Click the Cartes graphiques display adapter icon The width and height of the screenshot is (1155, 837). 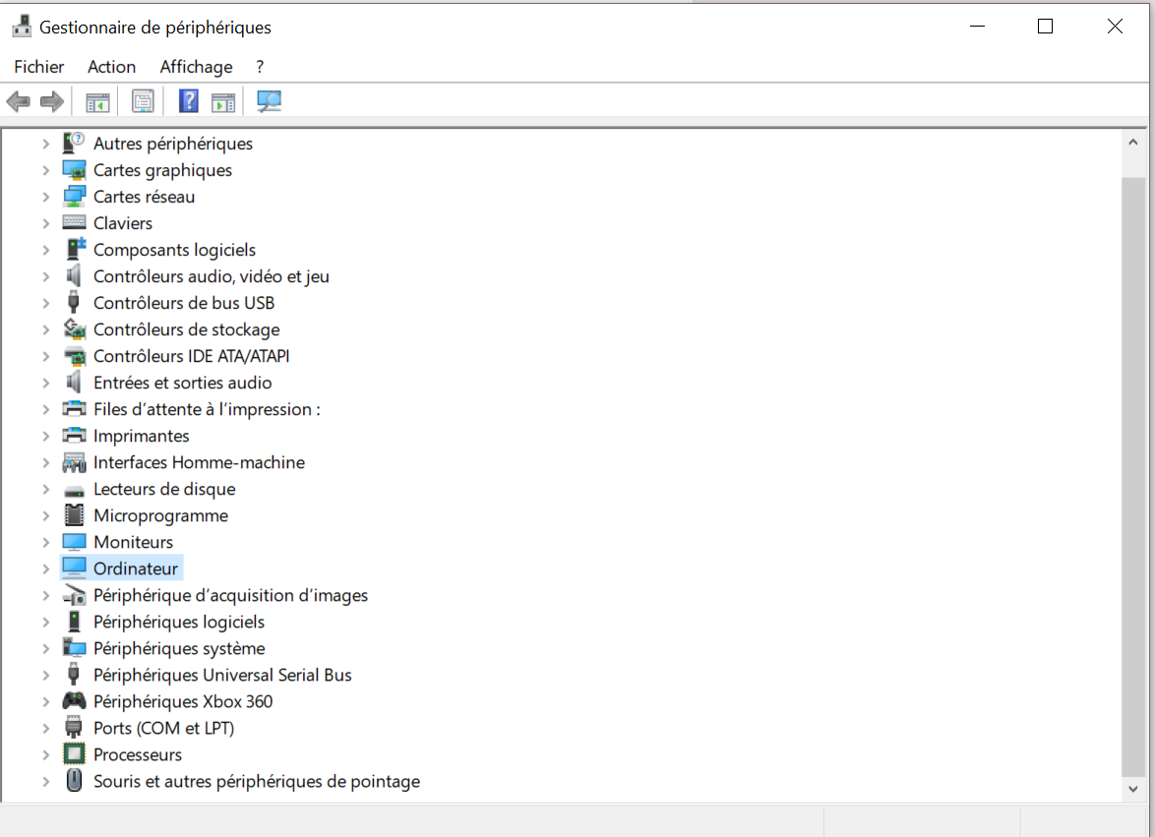(74, 170)
